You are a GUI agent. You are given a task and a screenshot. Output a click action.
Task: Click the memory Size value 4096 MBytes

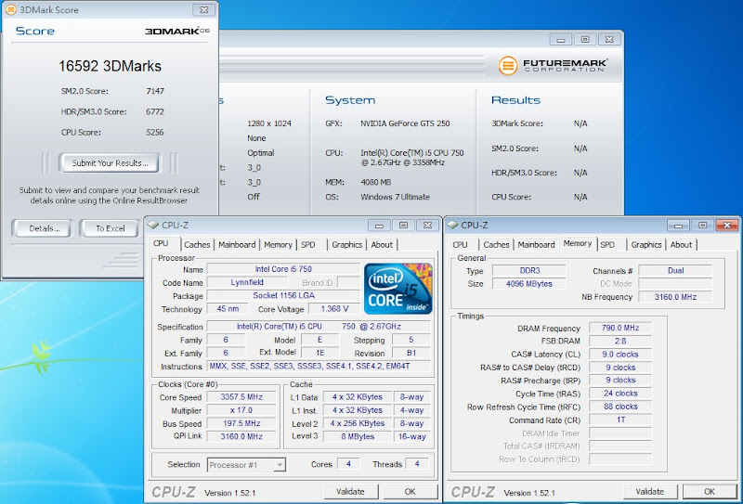click(x=529, y=284)
